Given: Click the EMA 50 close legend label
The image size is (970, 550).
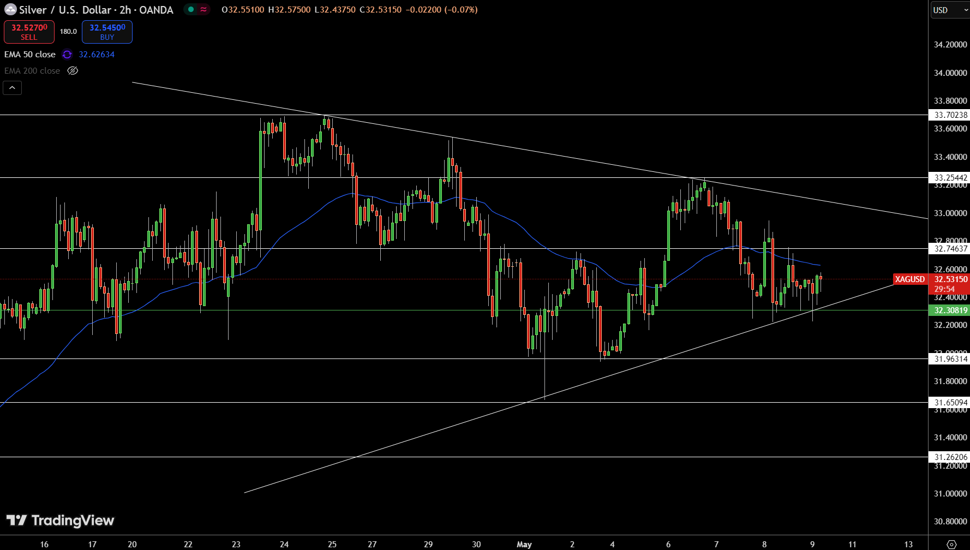Looking at the screenshot, I should click(x=30, y=55).
